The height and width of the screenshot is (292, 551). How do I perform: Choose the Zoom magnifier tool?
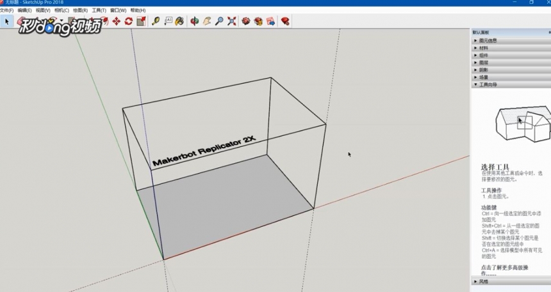coord(219,21)
